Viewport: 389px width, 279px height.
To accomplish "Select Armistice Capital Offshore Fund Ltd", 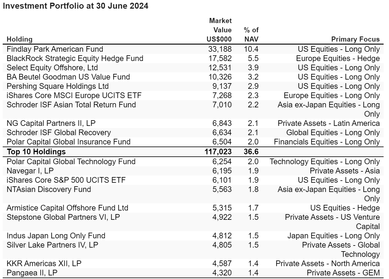I will [x=67, y=208].
